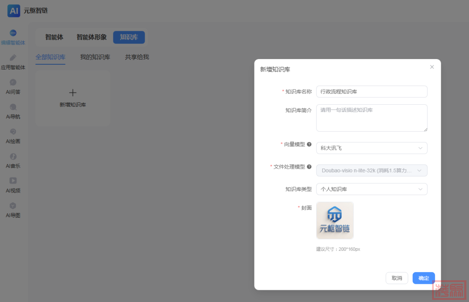This screenshot has width=469, height=302.
Task: Expand the 向量模型 dropdown showing 科大讯飞
Action: tap(371, 148)
